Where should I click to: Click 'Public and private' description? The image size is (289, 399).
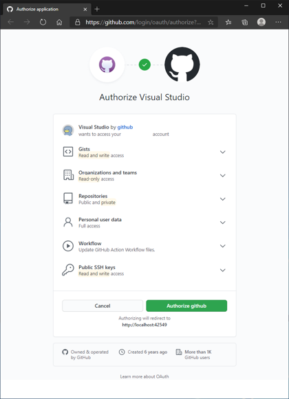[97, 203]
